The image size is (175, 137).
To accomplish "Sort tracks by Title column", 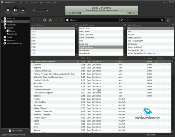I will coord(54,58).
